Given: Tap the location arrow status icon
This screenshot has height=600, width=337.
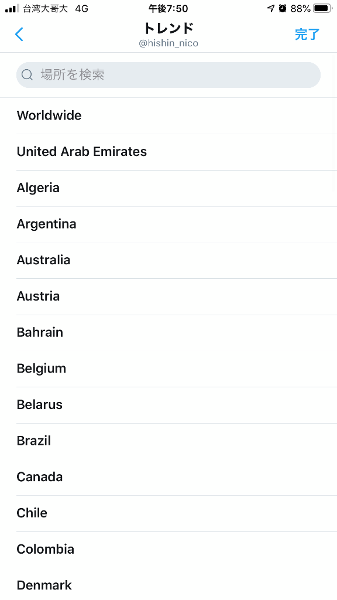Looking at the screenshot, I should [270, 8].
